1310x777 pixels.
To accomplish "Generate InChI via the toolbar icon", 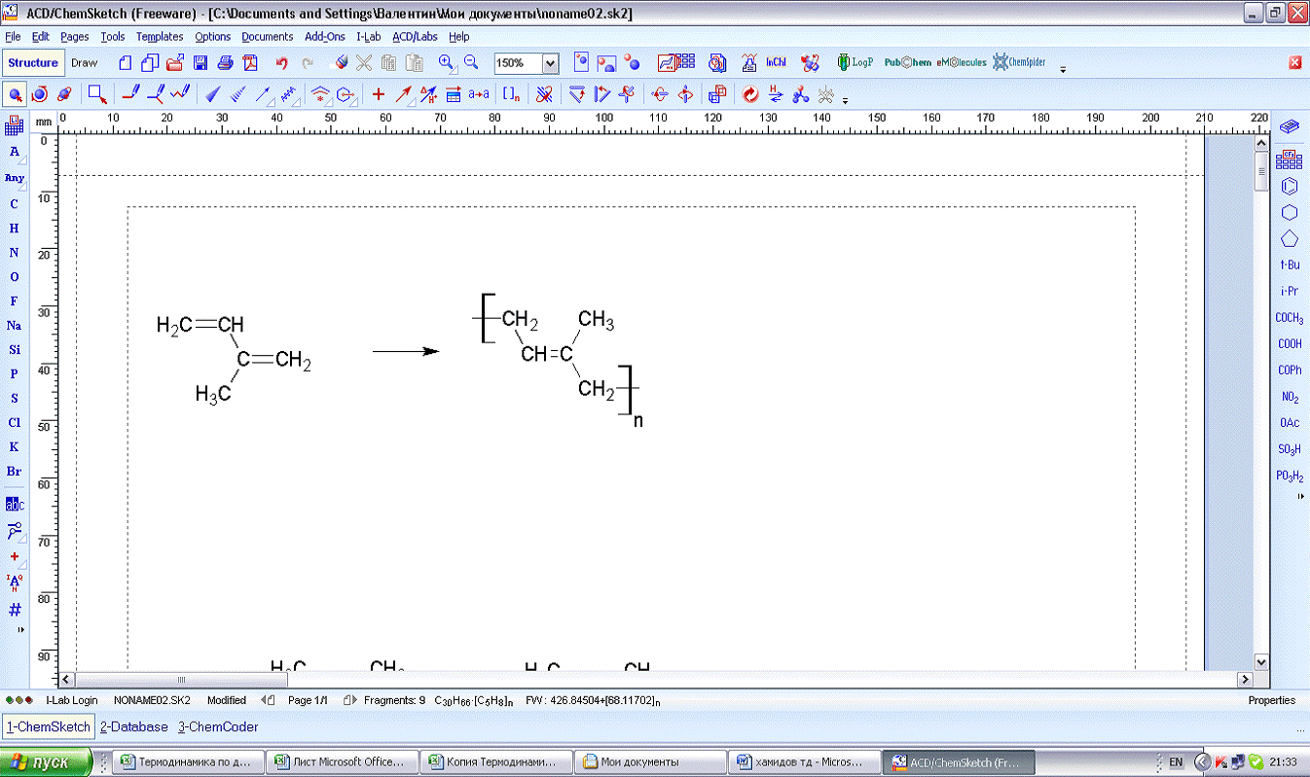I will tap(776, 63).
